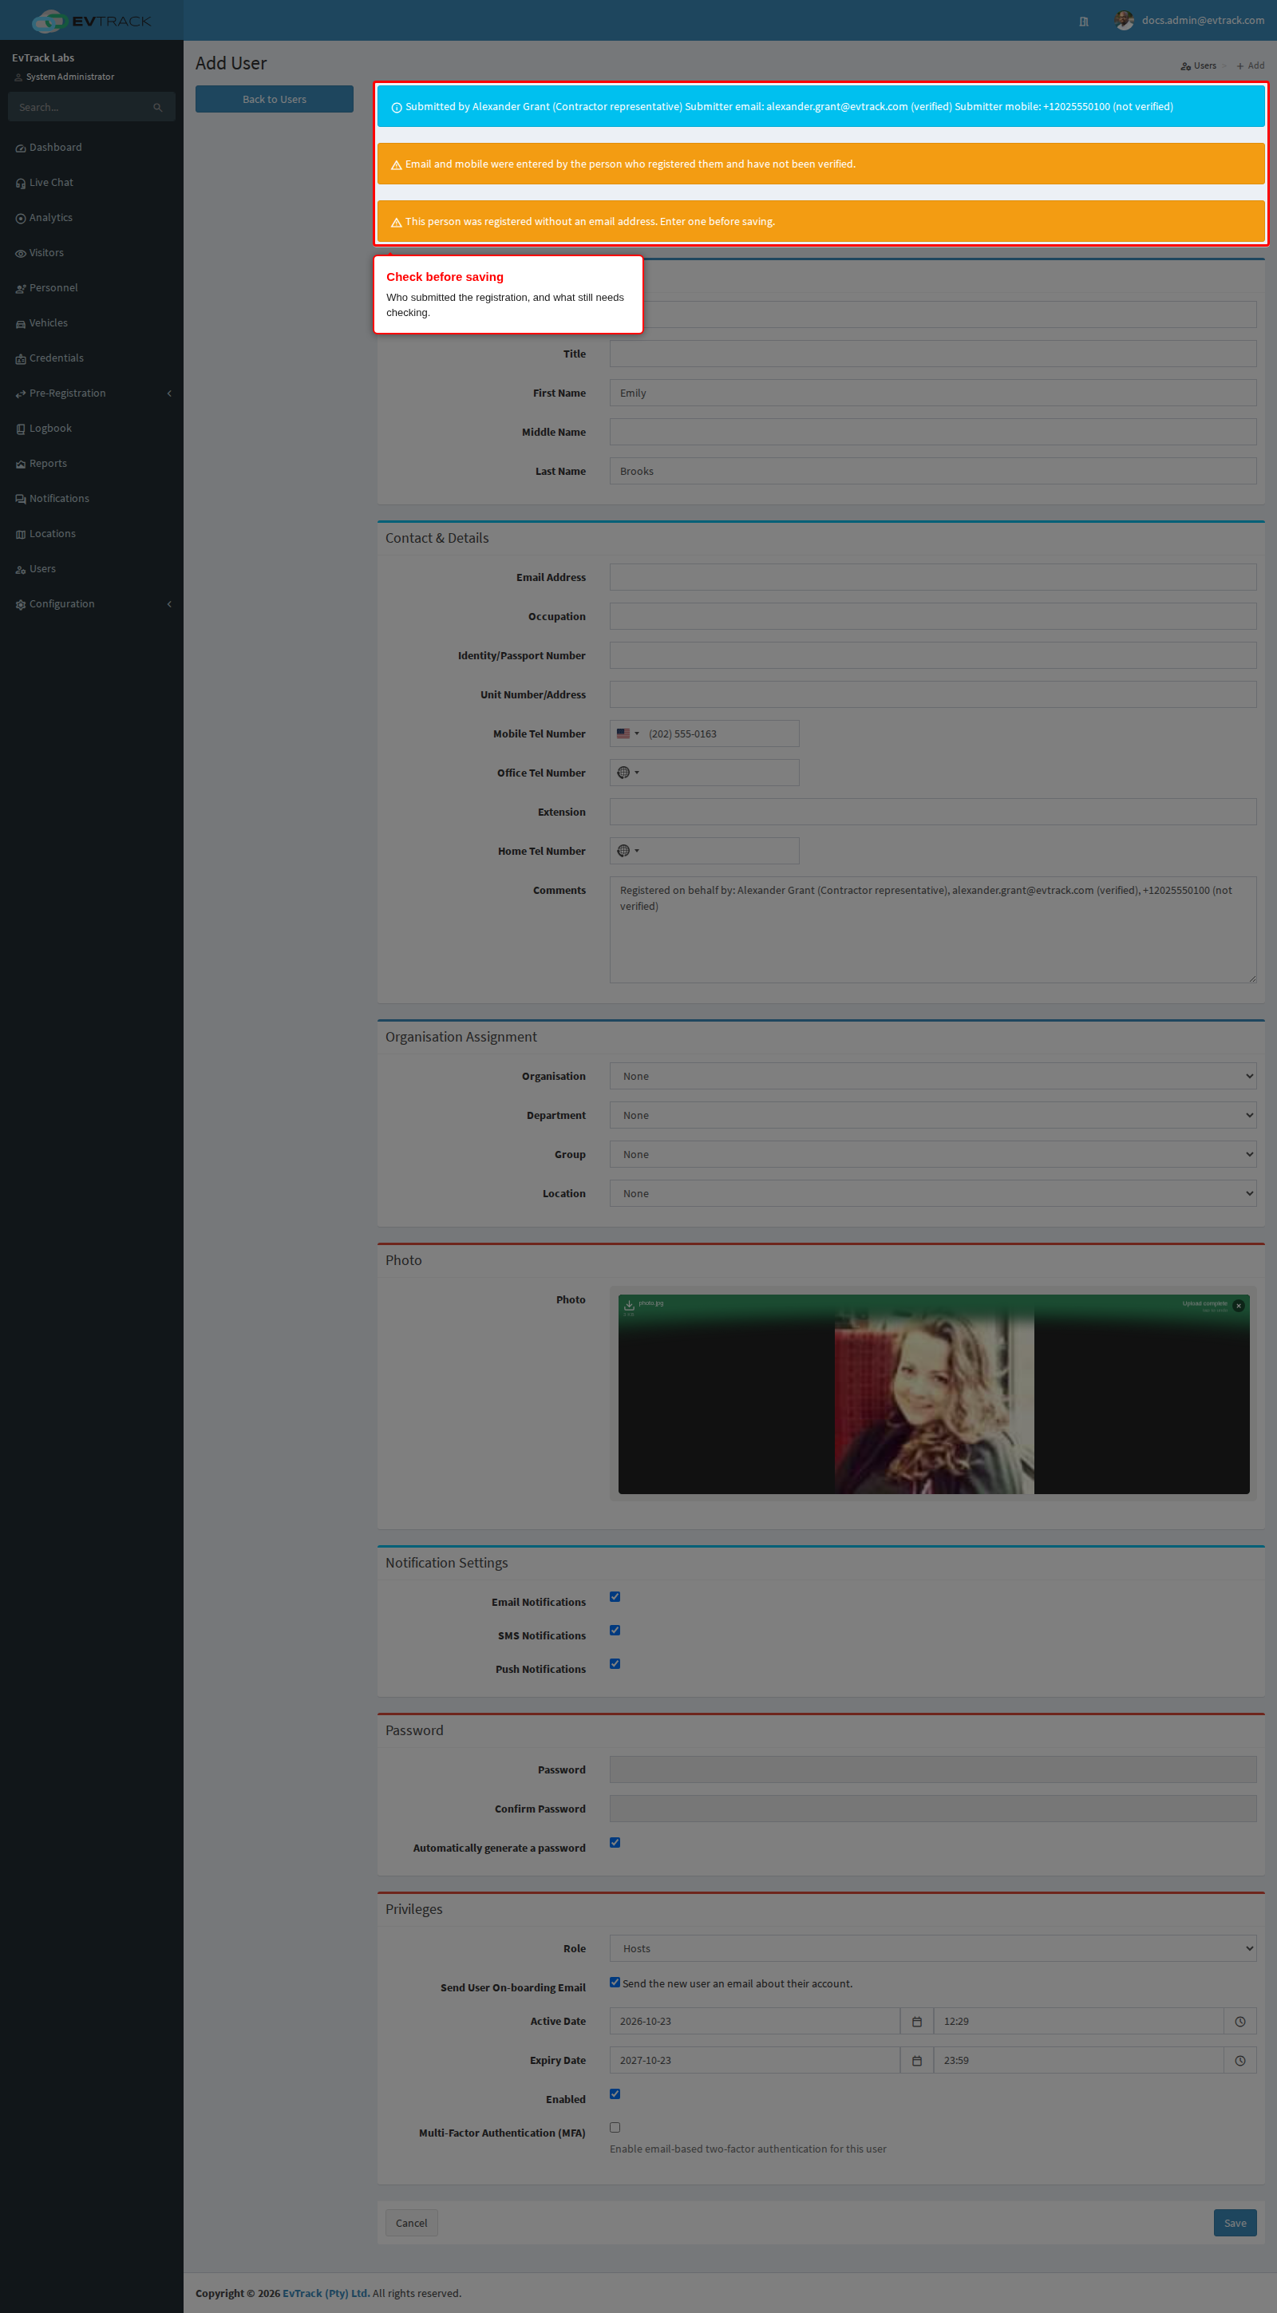This screenshot has height=2313, width=1277.
Task: Click the building icon in top bar
Action: (x=1083, y=22)
